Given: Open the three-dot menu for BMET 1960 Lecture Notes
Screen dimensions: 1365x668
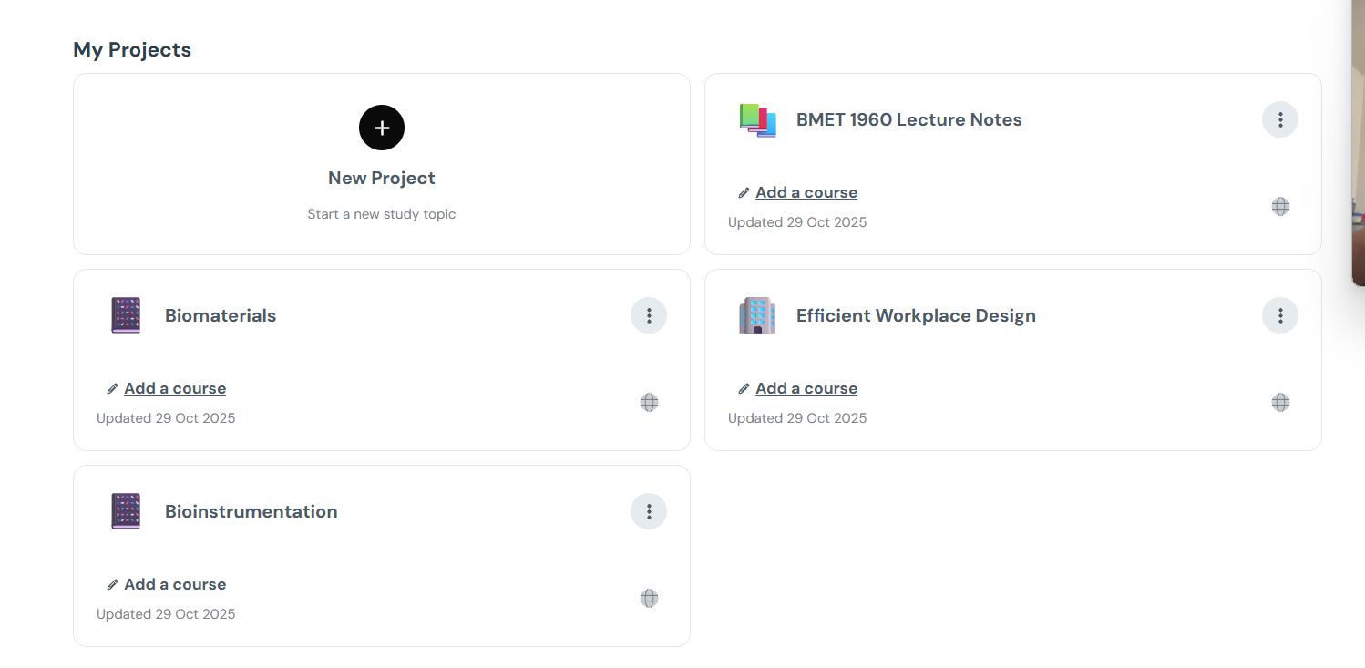Looking at the screenshot, I should pos(1280,119).
